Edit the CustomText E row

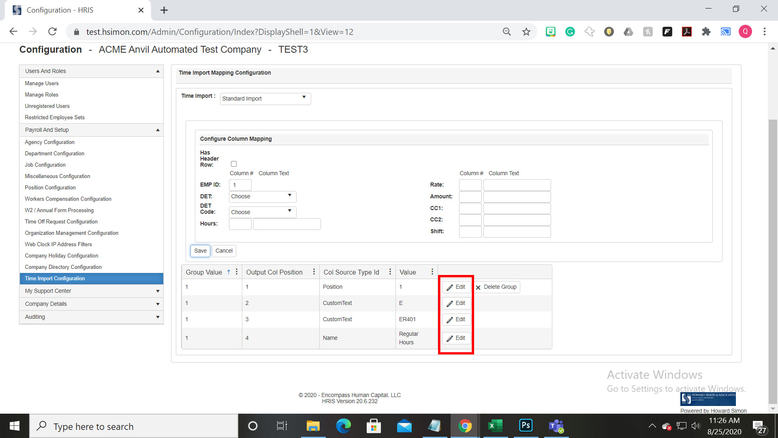456,303
